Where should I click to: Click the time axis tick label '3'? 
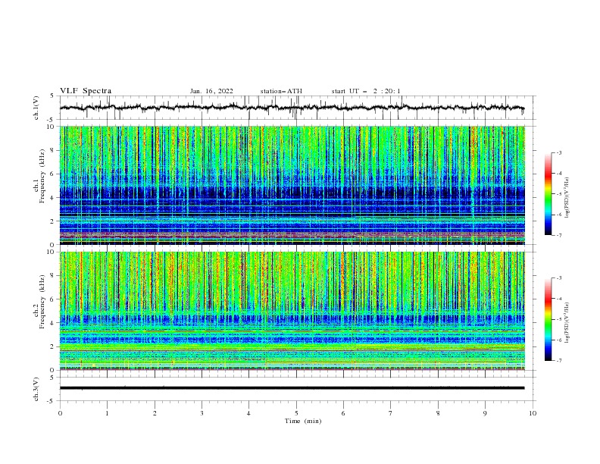coord(202,413)
